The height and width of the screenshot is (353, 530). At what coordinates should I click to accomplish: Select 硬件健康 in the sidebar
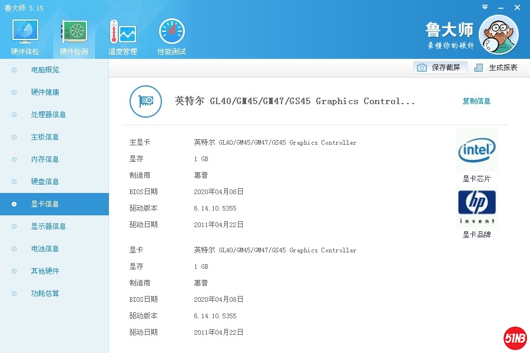pos(45,92)
